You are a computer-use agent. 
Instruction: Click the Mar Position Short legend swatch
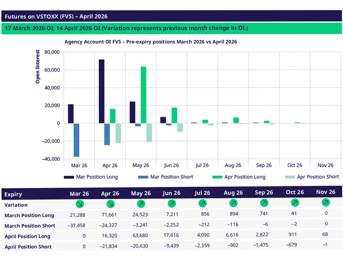pos(143,177)
